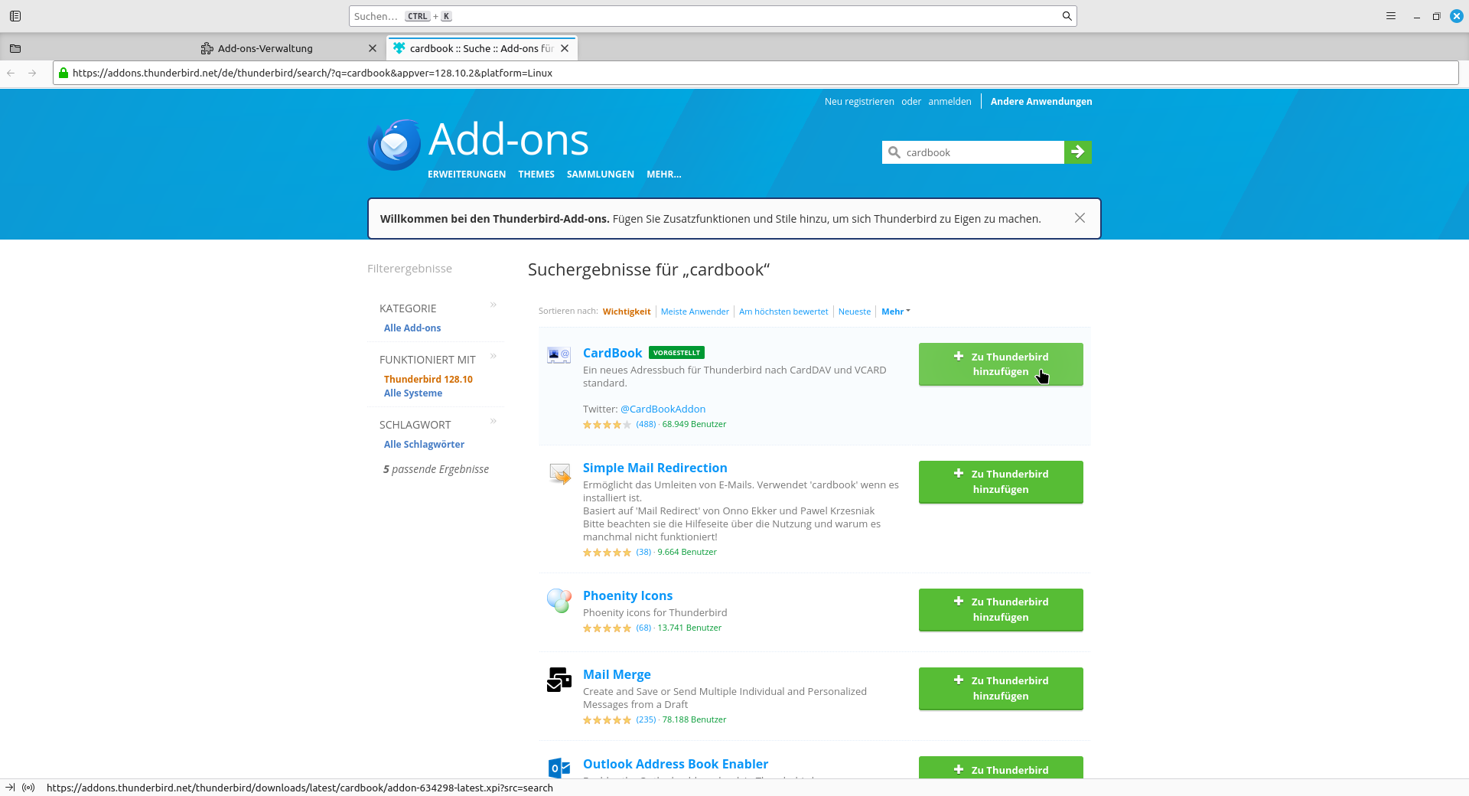1469x796 pixels.
Task: Click the magnifier icon in global search bar
Action: click(x=1067, y=16)
